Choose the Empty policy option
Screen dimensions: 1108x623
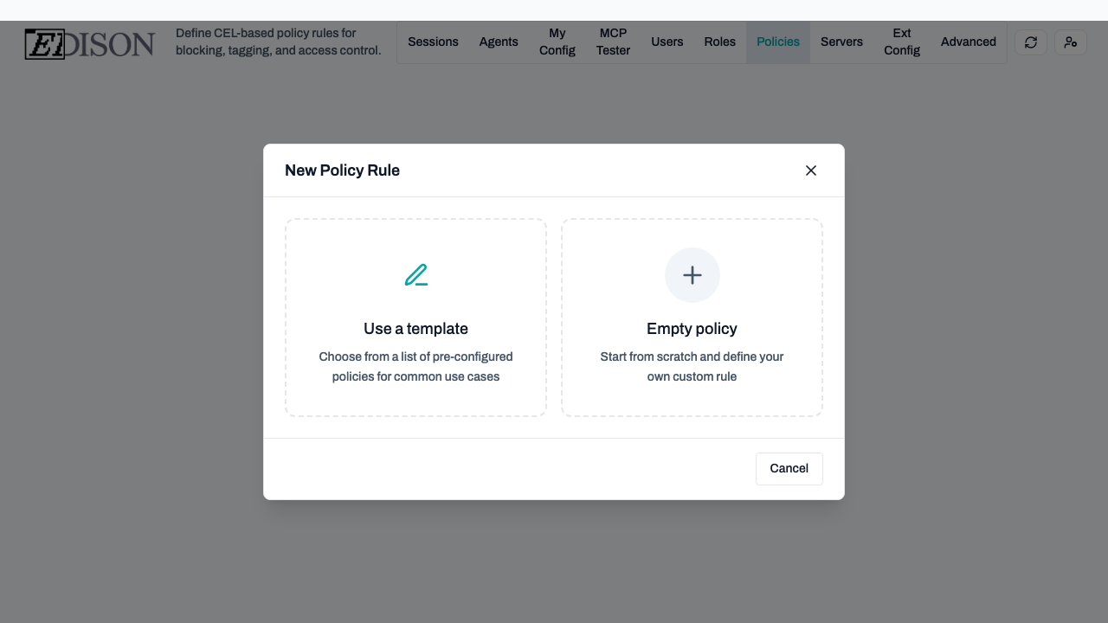tap(692, 346)
